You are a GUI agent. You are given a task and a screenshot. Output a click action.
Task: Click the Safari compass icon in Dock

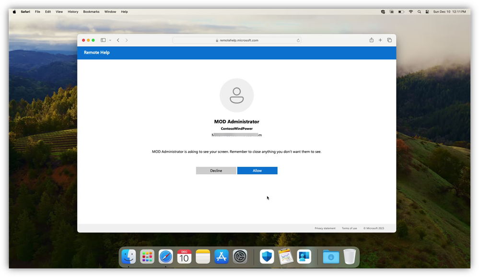pyautogui.click(x=165, y=256)
